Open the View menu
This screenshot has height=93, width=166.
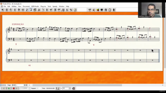point(20,6)
